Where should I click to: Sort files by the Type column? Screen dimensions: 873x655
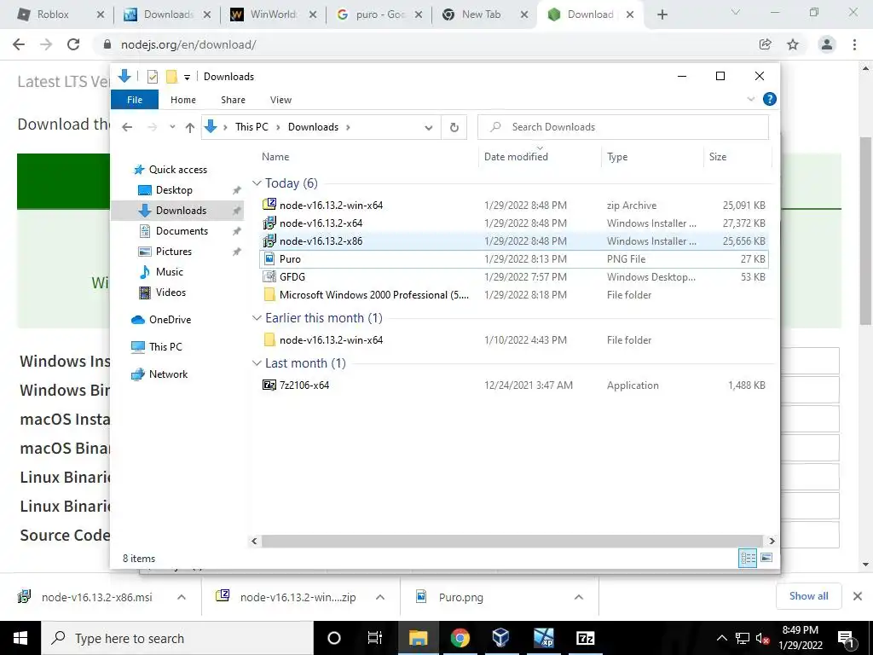click(x=617, y=157)
